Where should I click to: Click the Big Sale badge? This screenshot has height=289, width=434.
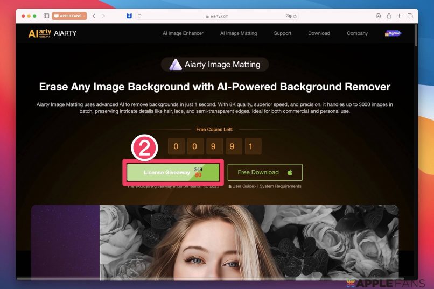click(393, 33)
